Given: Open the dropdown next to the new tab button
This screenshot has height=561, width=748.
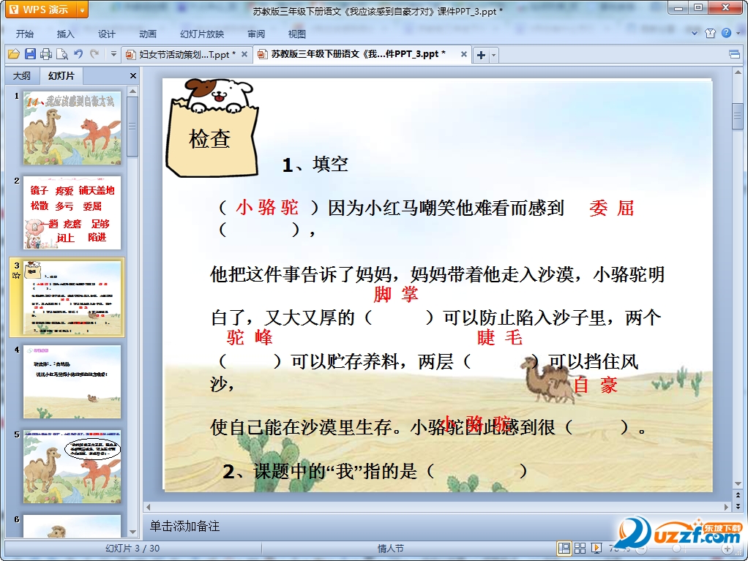Looking at the screenshot, I should (x=494, y=56).
